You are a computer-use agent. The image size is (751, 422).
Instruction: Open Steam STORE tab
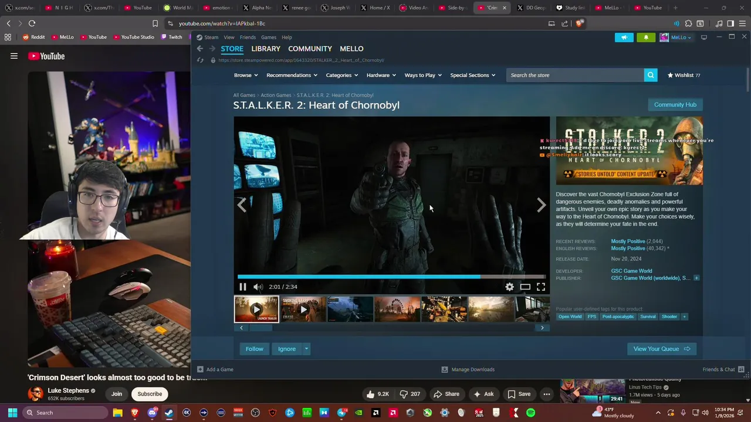click(x=232, y=49)
